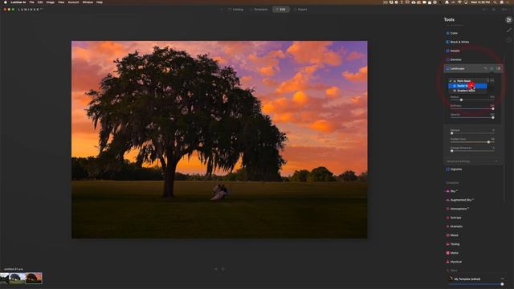Screen dimensions: 514x289
Task: Click the sunset tree photo canvas
Action: pos(219,140)
